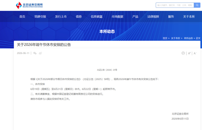Go to 关于本所 in the breadcrumb
Viewport: 202px width, 130px height.
point(175,38)
